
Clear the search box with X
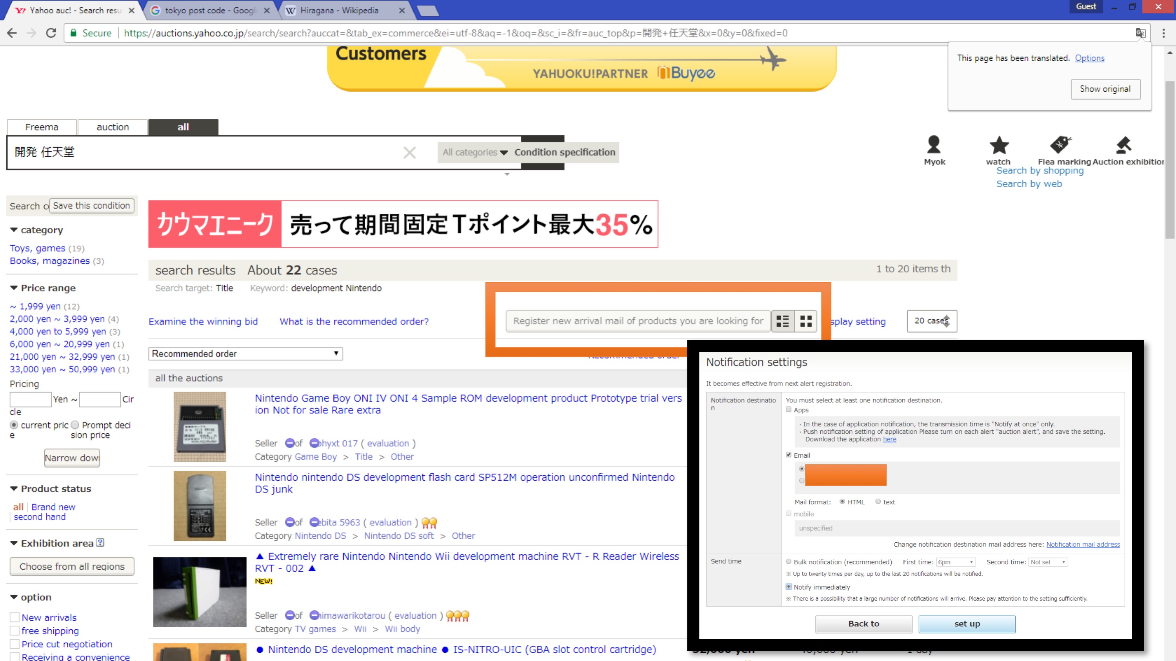click(x=409, y=152)
